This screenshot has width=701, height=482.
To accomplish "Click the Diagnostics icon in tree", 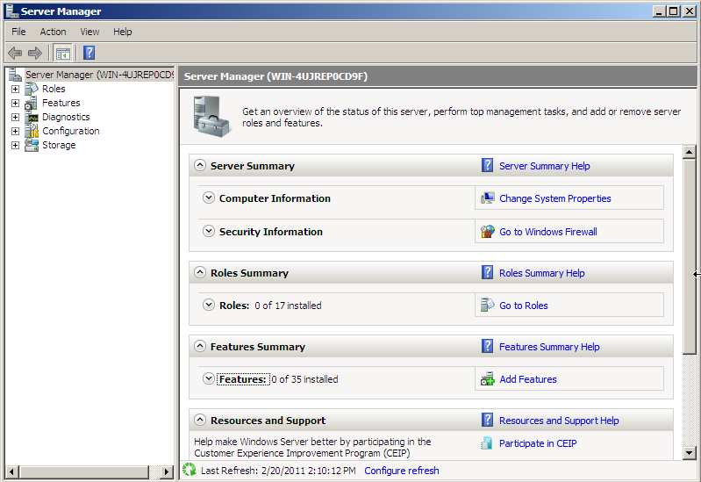I will click(32, 117).
